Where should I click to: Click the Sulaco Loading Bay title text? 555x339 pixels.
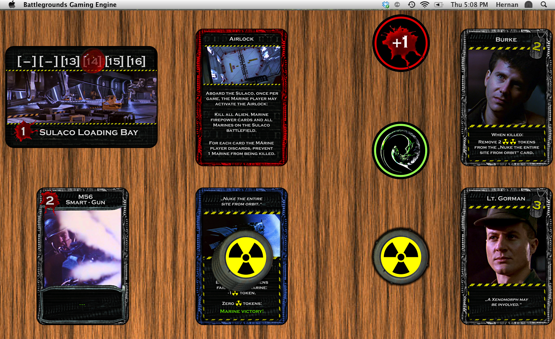(x=89, y=132)
